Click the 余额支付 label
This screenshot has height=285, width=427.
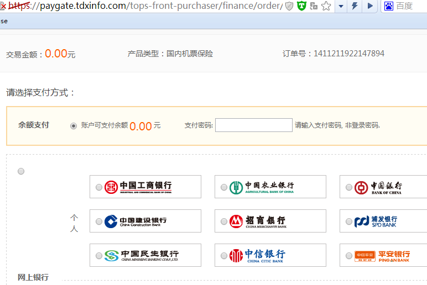[x=34, y=125]
